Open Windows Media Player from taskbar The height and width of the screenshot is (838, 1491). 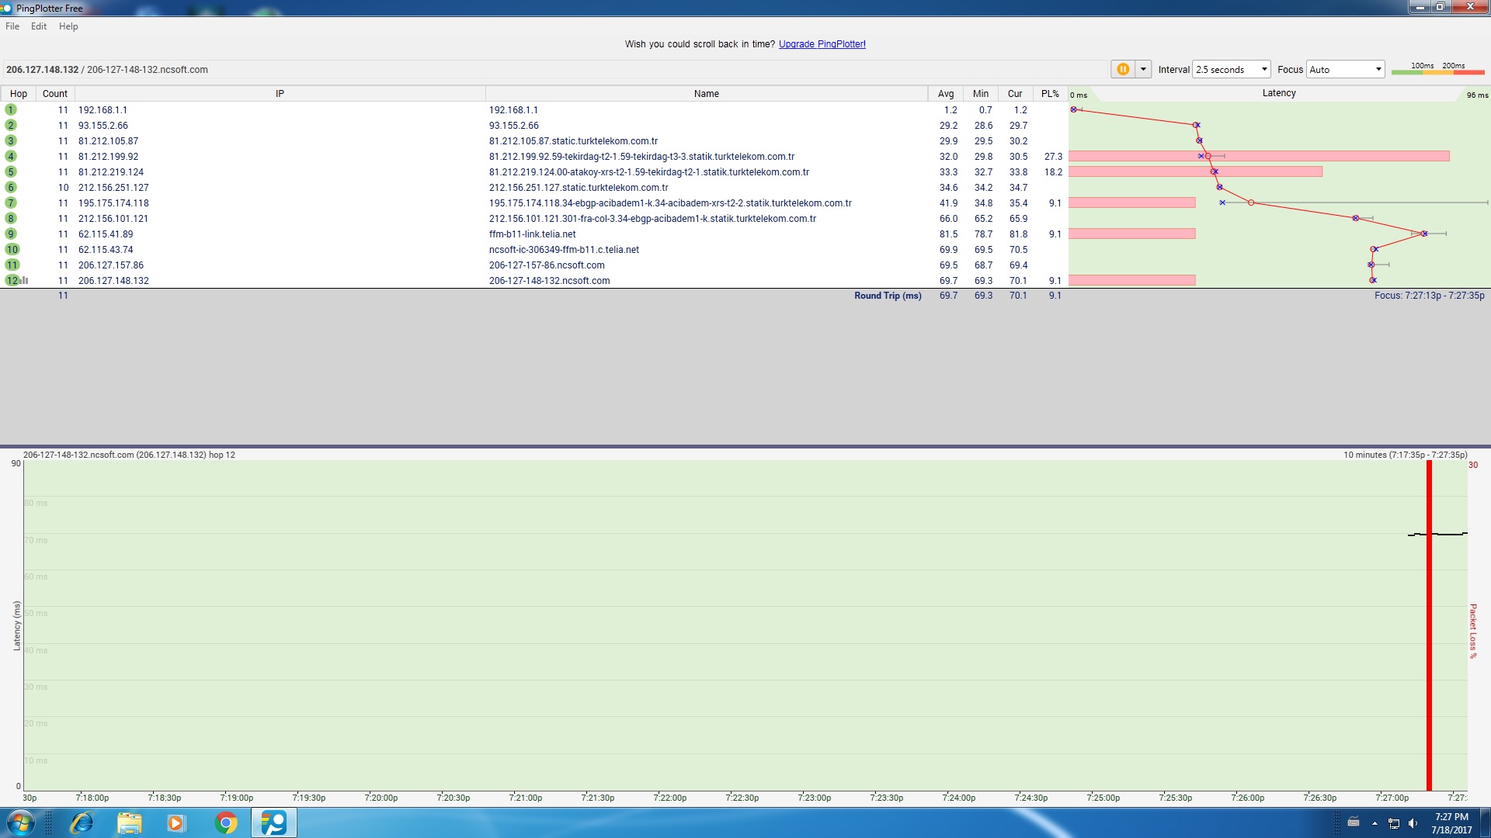(177, 822)
